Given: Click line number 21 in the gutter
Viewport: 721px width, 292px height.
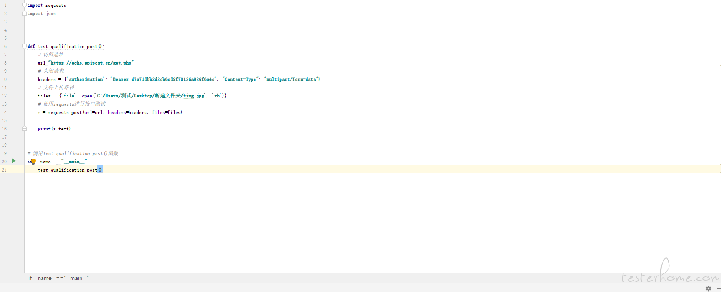Looking at the screenshot, I should 4,170.
